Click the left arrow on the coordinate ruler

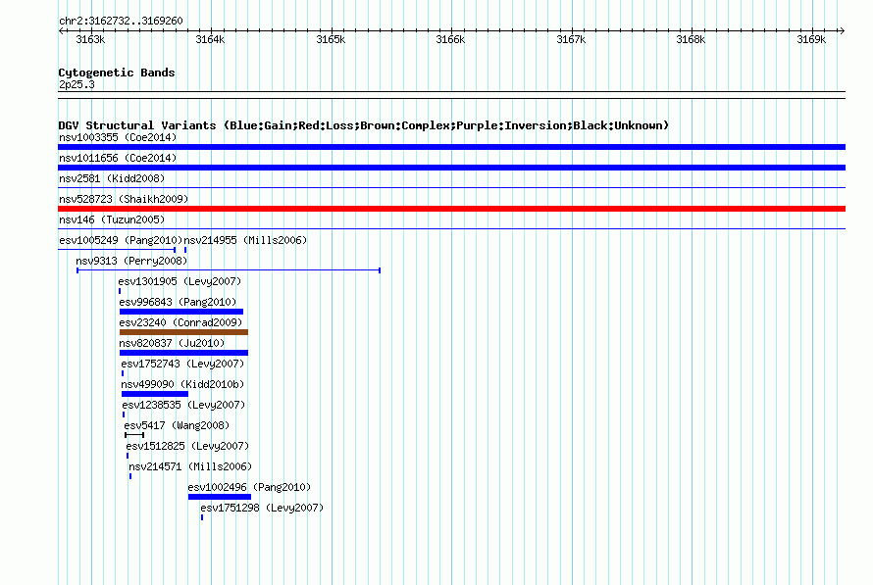62,30
